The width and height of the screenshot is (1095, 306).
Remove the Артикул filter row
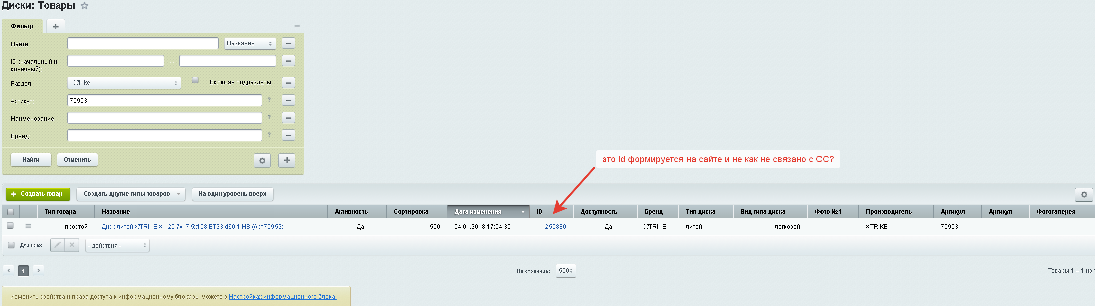point(288,100)
